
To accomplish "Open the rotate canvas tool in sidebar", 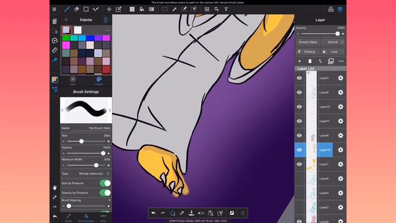I will tap(54, 41).
